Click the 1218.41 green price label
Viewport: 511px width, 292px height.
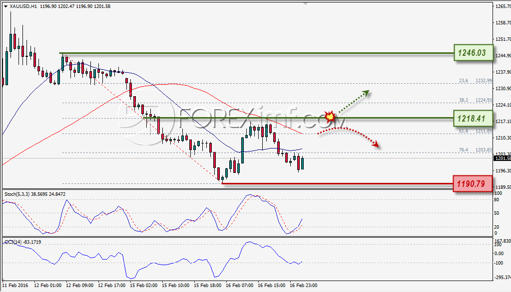(473, 119)
